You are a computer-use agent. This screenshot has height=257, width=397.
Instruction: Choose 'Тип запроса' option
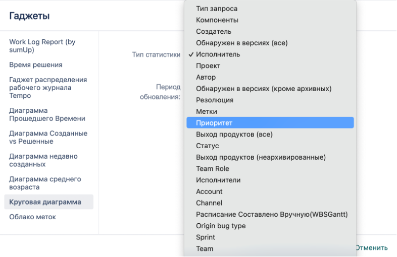pyautogui.click(x=217, y=9)
